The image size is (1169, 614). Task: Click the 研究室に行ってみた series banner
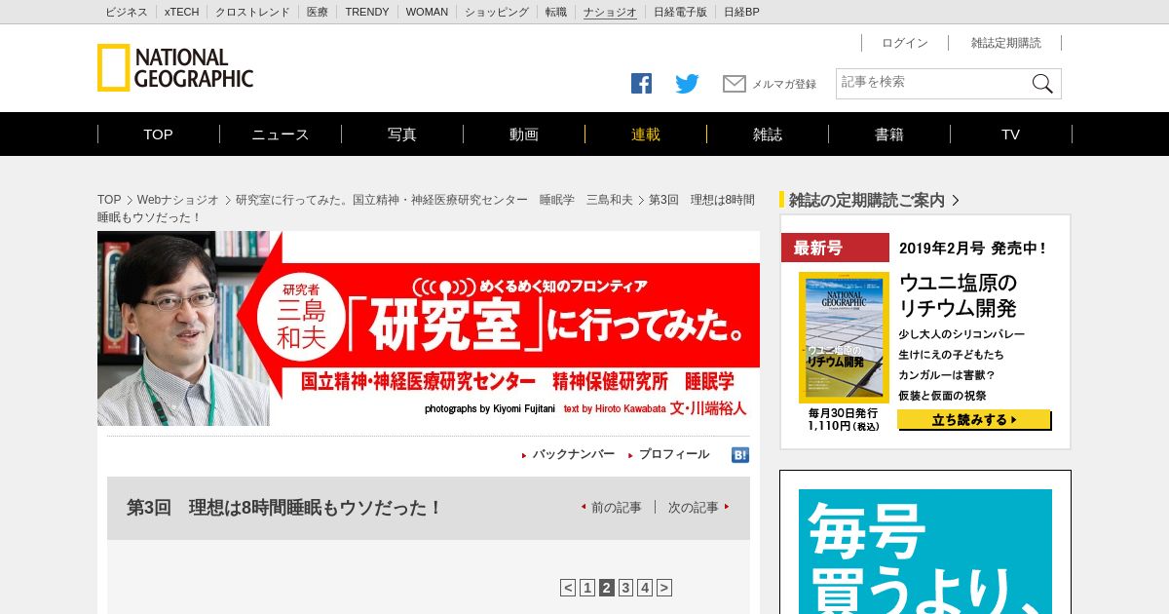click(429, 328)
